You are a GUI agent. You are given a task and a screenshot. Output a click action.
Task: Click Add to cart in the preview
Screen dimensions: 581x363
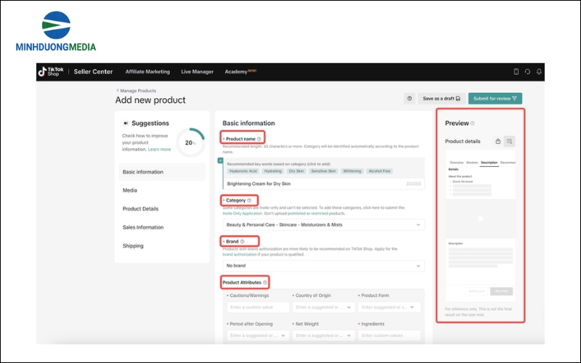[x=476, y=291]
